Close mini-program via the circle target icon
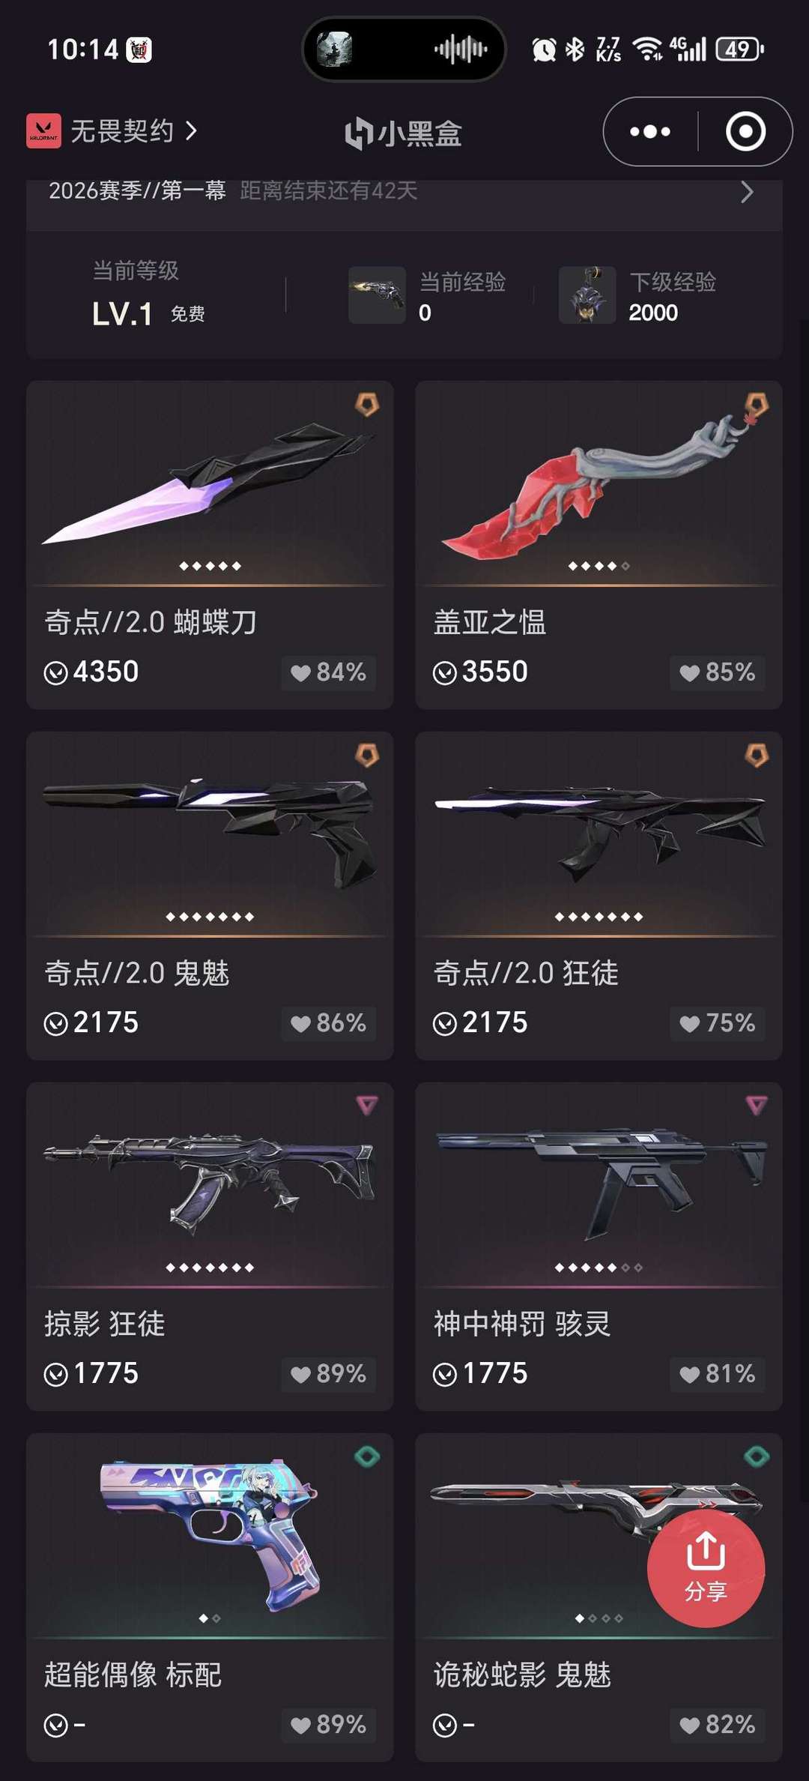809x1781 pixels. coord(745,132)
